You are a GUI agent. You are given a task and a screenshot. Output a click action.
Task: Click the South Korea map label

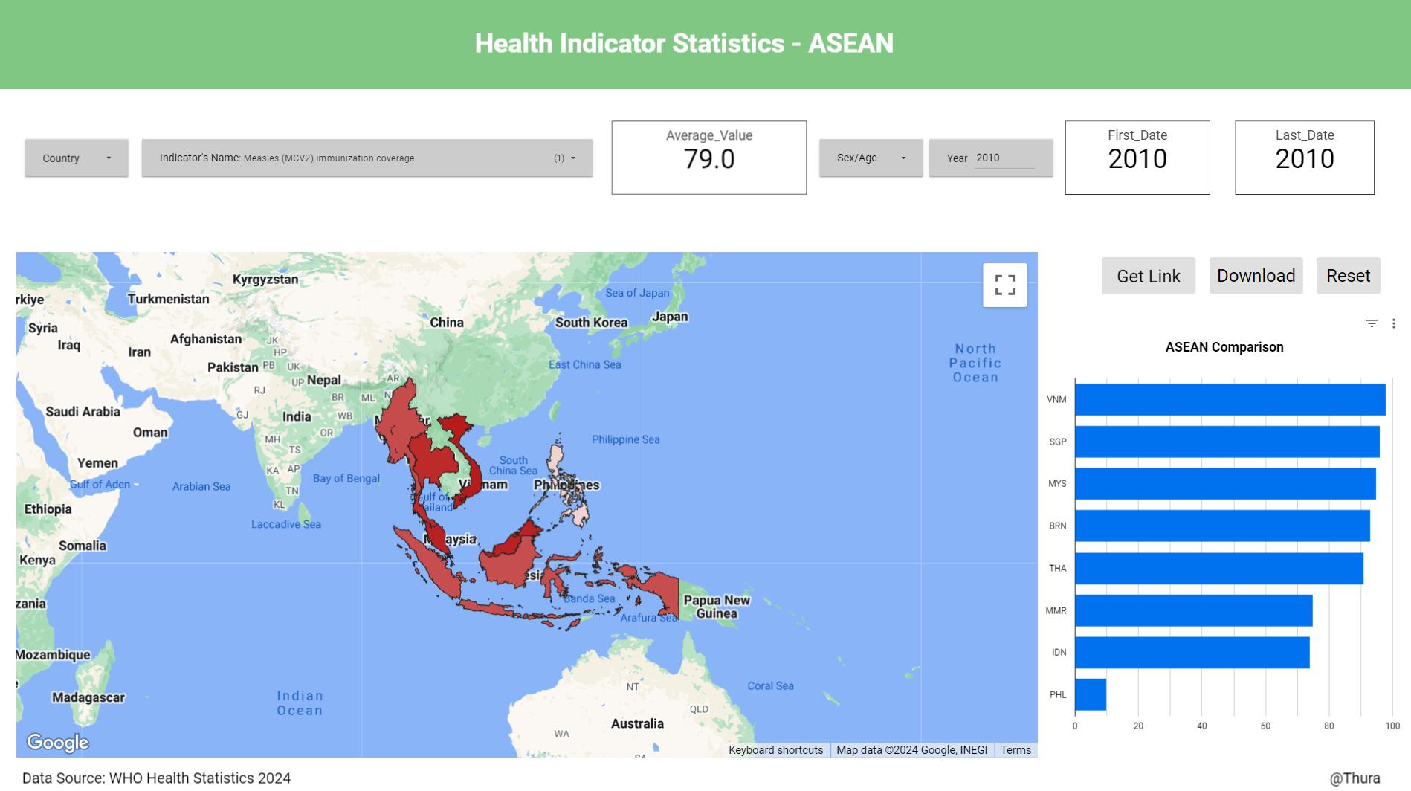pos(591,323)
